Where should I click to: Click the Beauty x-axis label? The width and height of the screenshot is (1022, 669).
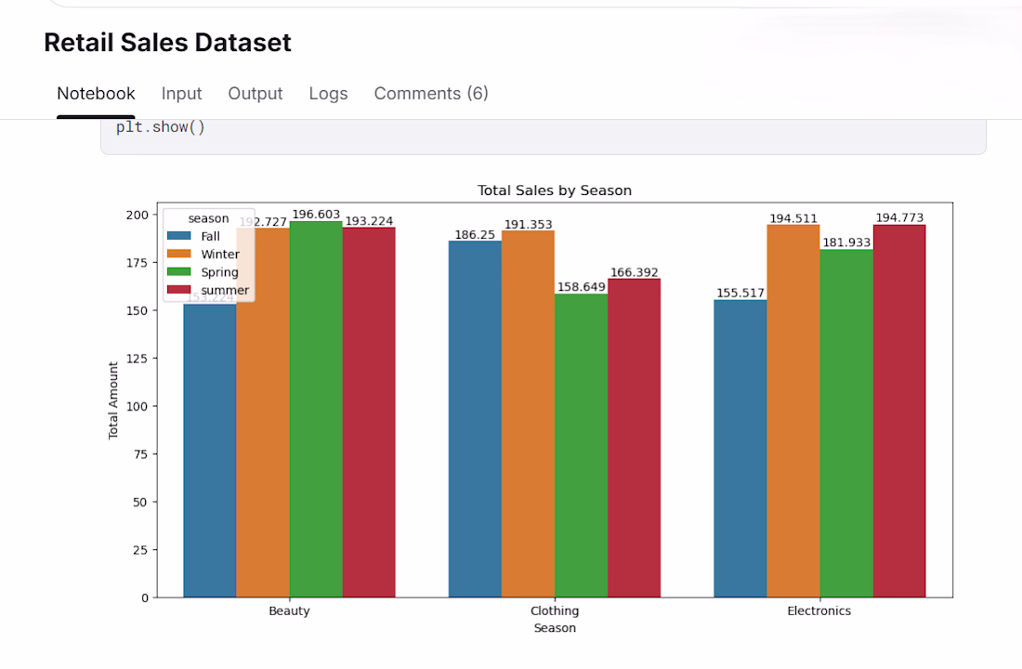pyautogui.click(x=289, y=611)
